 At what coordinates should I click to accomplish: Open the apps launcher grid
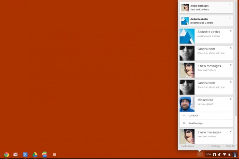click(x=55, y=154)
